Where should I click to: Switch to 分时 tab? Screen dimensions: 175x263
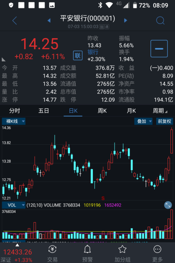pos(14,111)
